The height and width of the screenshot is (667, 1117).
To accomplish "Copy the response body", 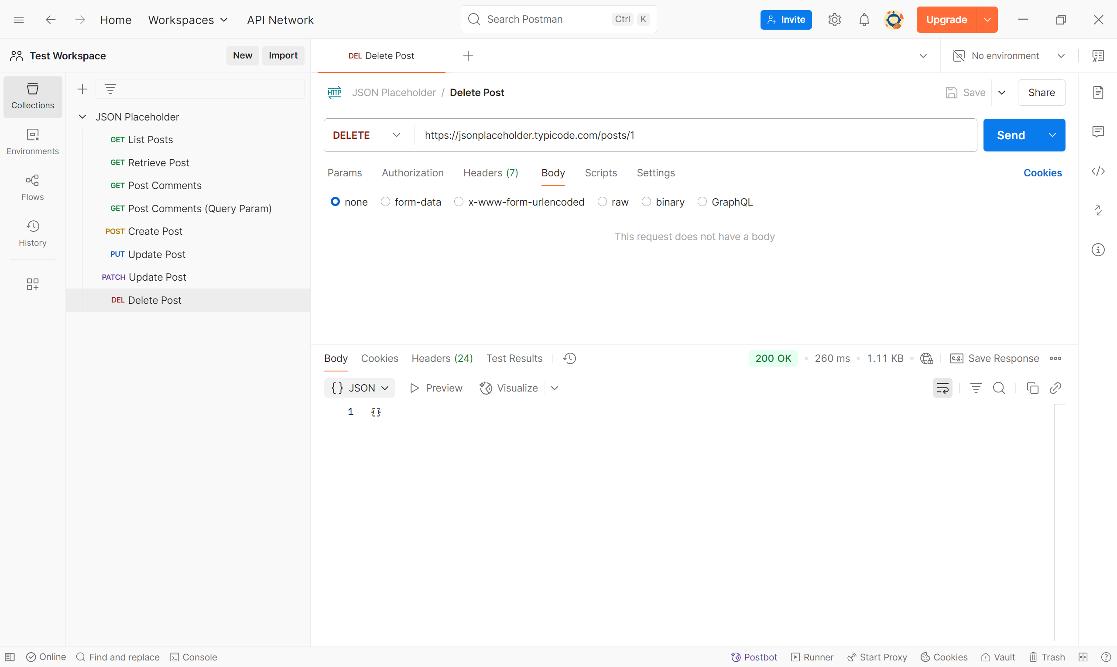I will 1032,388.
